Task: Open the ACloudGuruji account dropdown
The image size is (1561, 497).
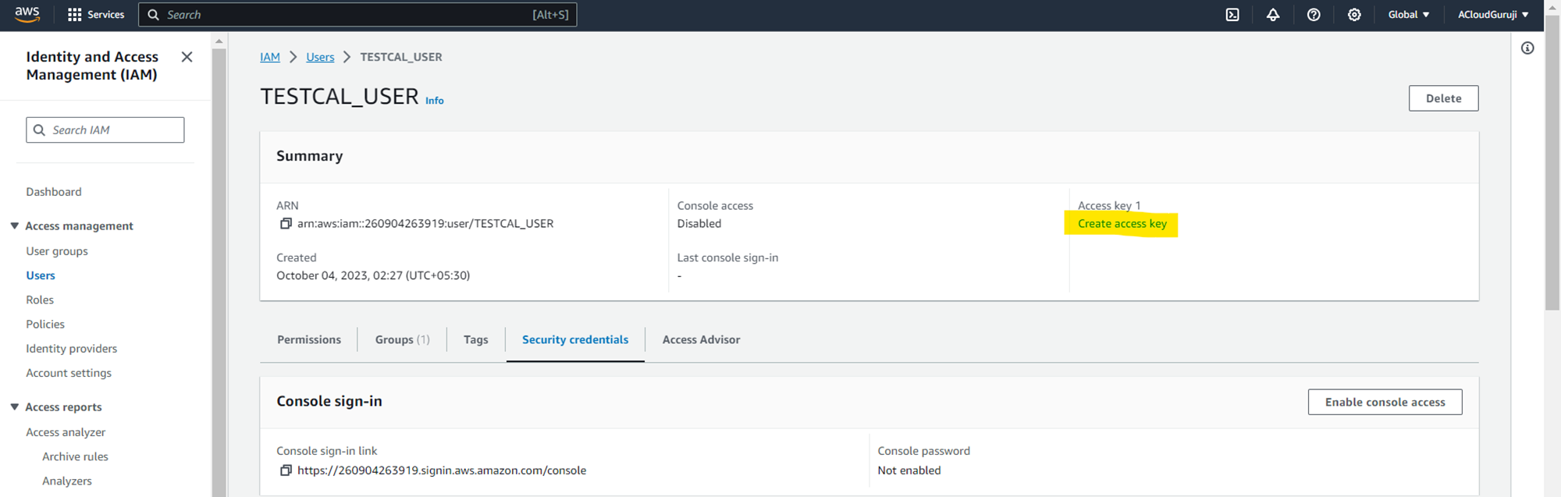Action: 1493,15
